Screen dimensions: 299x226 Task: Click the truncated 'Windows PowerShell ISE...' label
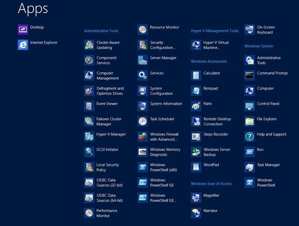(163, 198)
